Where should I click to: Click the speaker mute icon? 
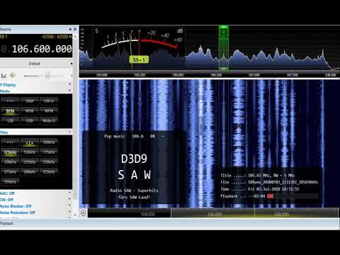point(13,76)
